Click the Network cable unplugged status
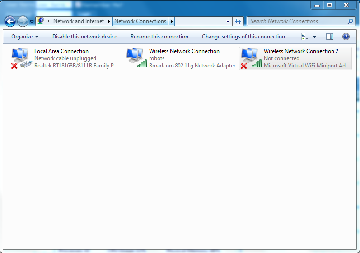Image resolution: width=360 pixels, height=253 pixels. (x=65, y=58)
